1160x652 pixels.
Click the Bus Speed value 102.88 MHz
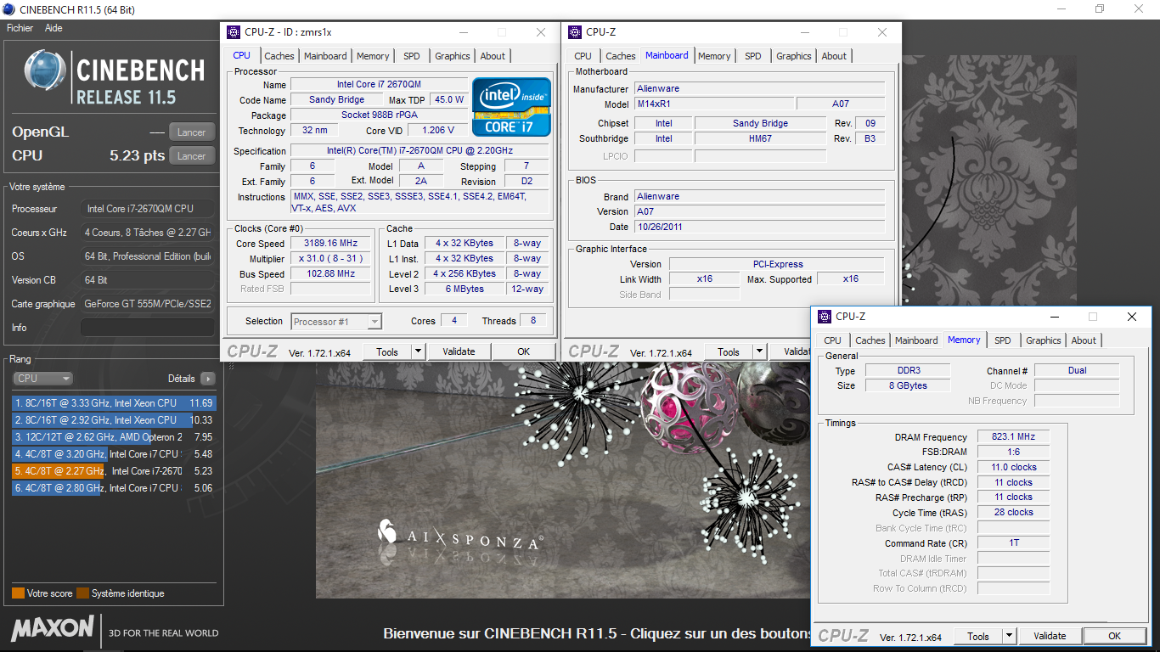click(x=330, y=274)
